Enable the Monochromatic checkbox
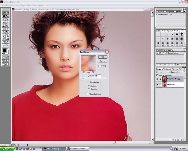This screenshot has width=188, height=151. (x=88, y=94)
